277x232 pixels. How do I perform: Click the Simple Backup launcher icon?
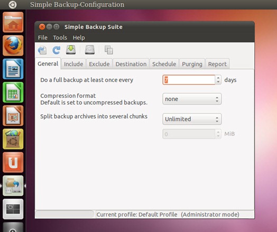click(13, 185)
